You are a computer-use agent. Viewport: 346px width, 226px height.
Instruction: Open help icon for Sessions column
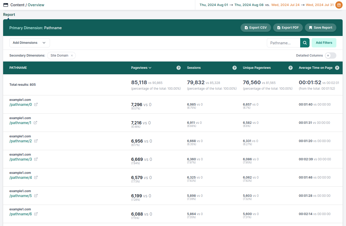coord(235,68)
